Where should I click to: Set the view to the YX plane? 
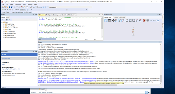coord(127,21)
